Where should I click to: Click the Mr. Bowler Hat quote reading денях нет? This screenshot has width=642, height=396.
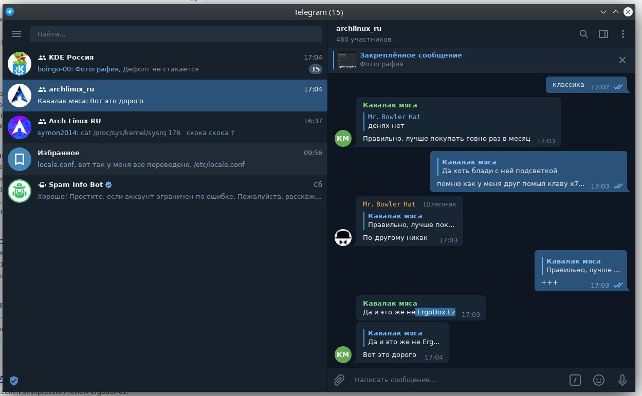point(394,121)
